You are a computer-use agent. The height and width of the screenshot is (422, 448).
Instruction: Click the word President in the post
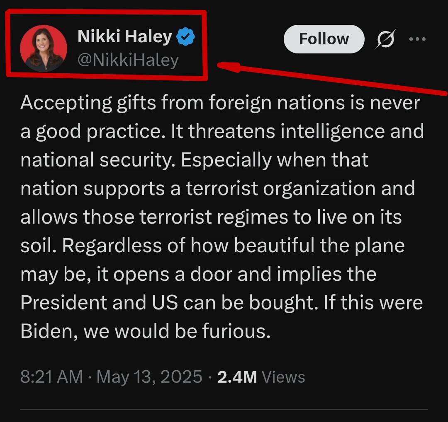(x=63, y=302)
